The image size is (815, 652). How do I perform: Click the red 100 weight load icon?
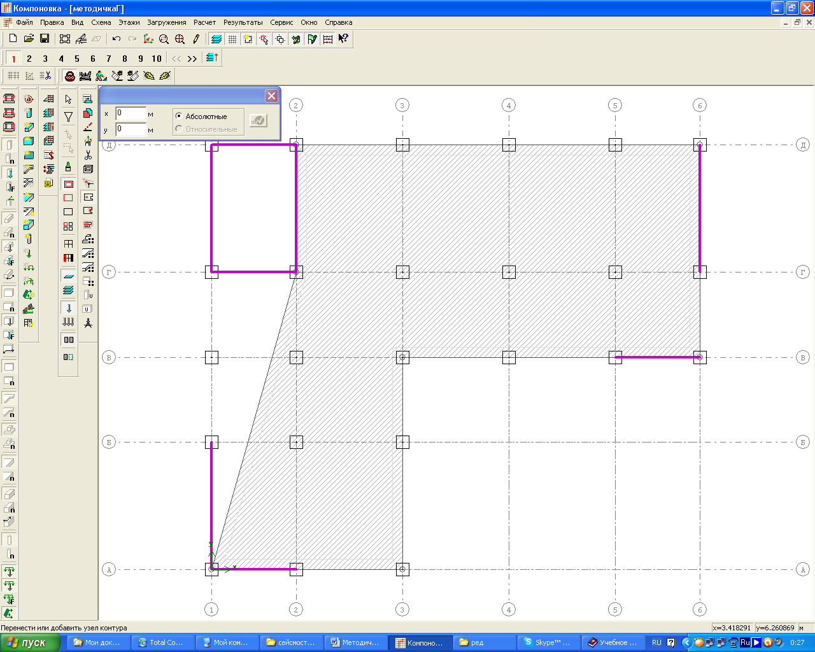coord(70,76)
